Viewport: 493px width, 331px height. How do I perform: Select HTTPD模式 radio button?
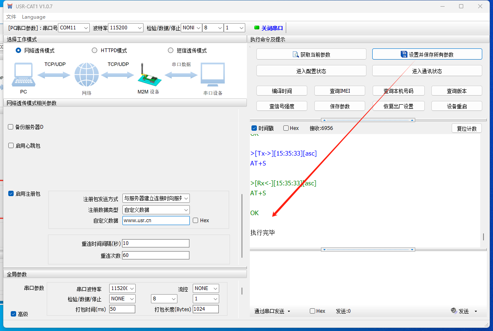pos(94,50)
